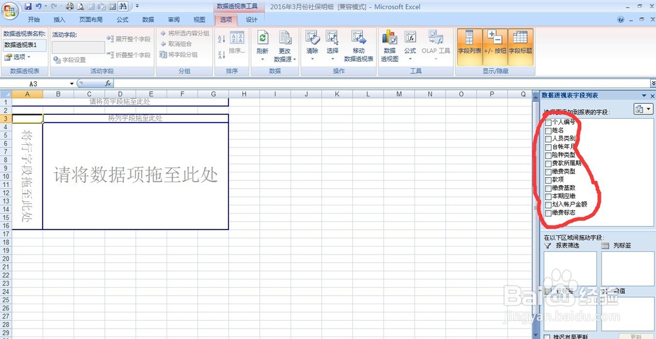Screen dimensions: 656x339
Task: Open 字段设置 field settings
Action: coord(70,60)
